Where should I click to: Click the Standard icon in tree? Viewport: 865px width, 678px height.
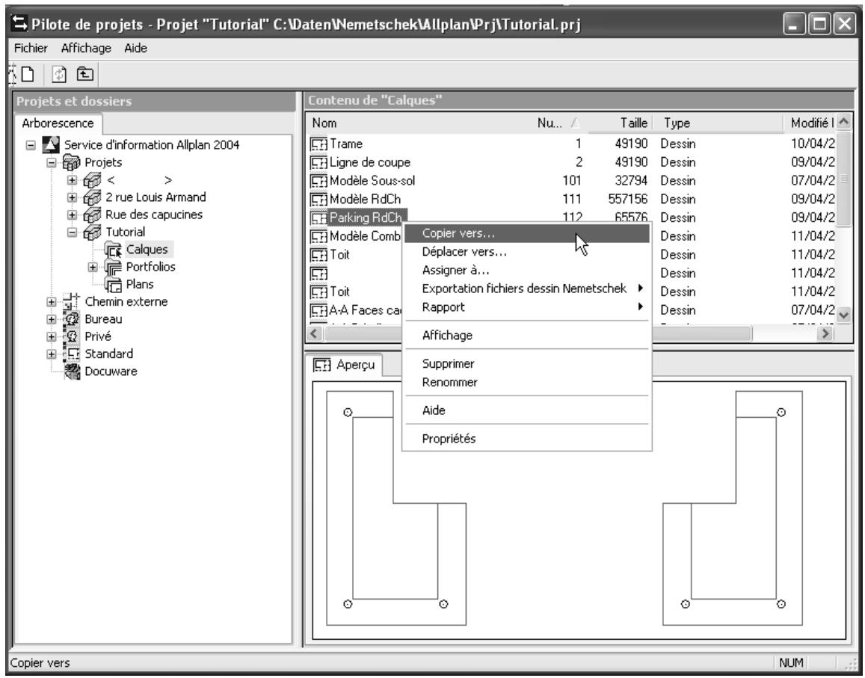tap(72, 354)
